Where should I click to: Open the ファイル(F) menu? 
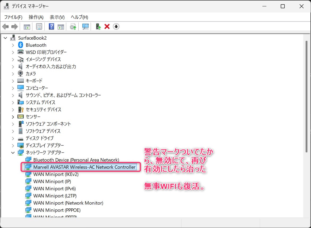click(x=13, y=17)
